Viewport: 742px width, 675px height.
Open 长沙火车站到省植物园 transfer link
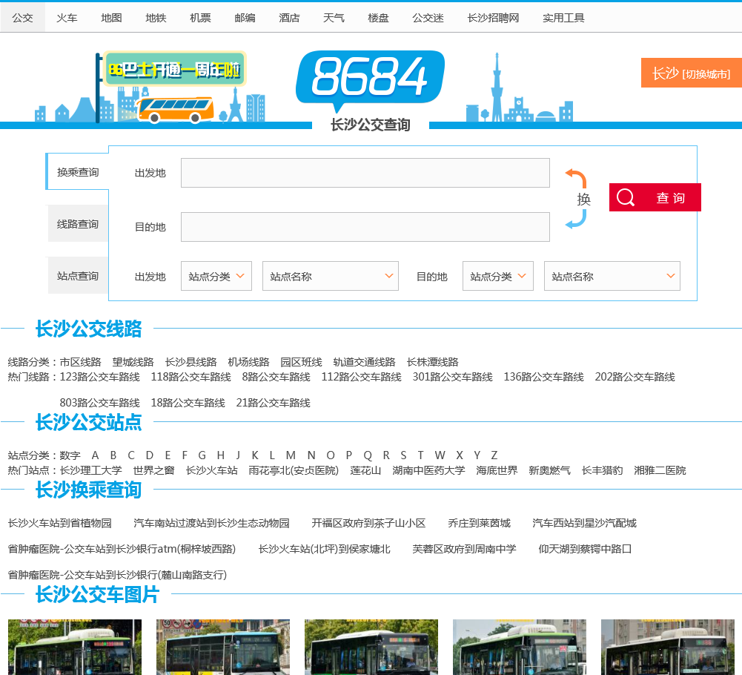tap(59, 523)
